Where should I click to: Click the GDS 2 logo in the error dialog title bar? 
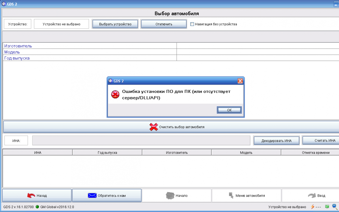(110, 81)
